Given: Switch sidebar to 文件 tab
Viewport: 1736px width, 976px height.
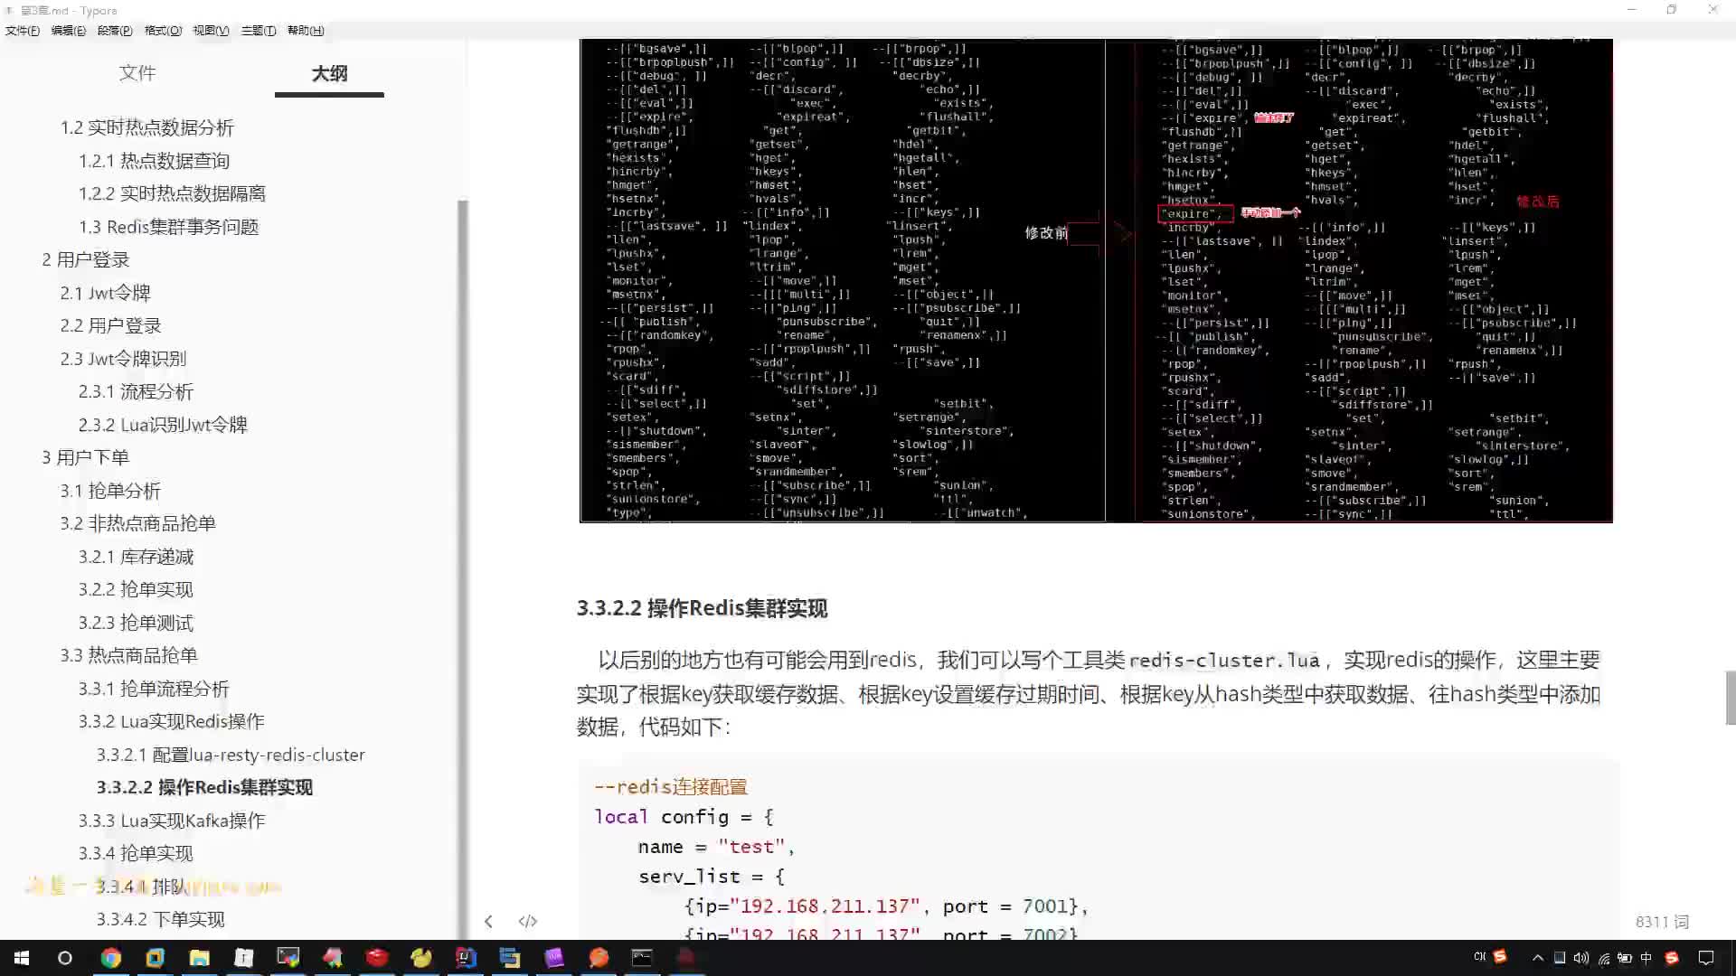Looking at the screenshot, I should [137, 72].
